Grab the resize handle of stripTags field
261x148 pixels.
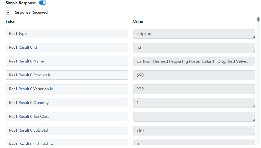tap(254, 37)
